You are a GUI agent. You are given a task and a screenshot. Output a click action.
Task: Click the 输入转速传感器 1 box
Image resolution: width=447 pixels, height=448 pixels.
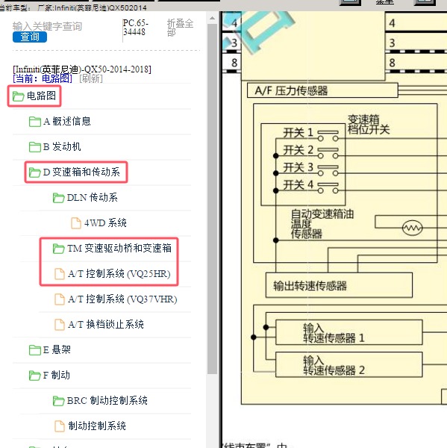(x=348, y=332)
